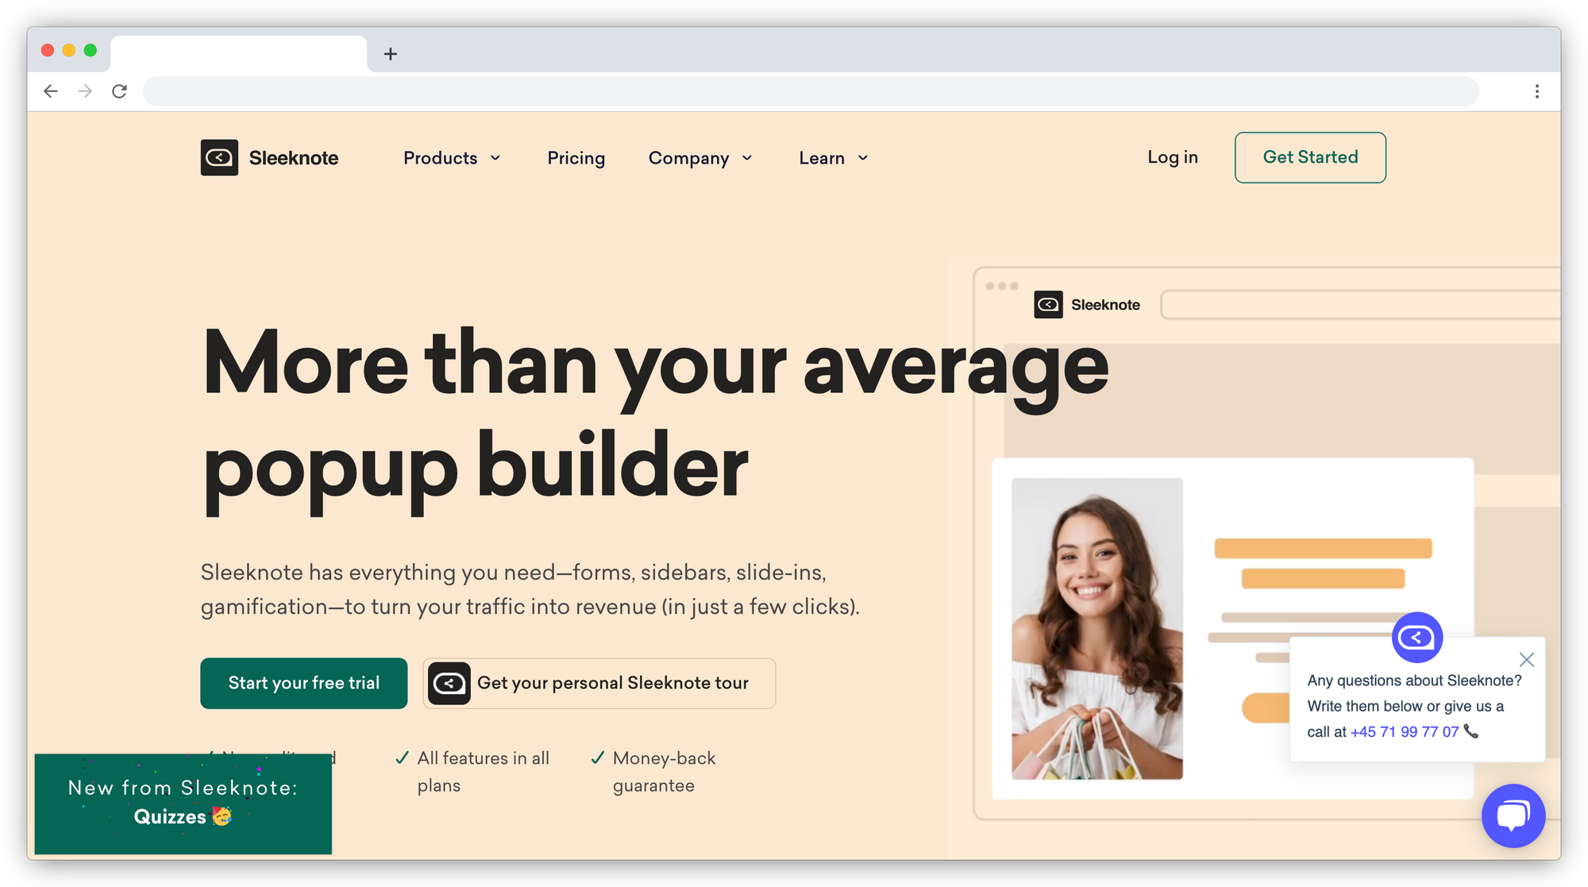Click the round Sleeknote chat avatar icon
This screenshot has width=1588, height=887.
(x=1417, y=637)
